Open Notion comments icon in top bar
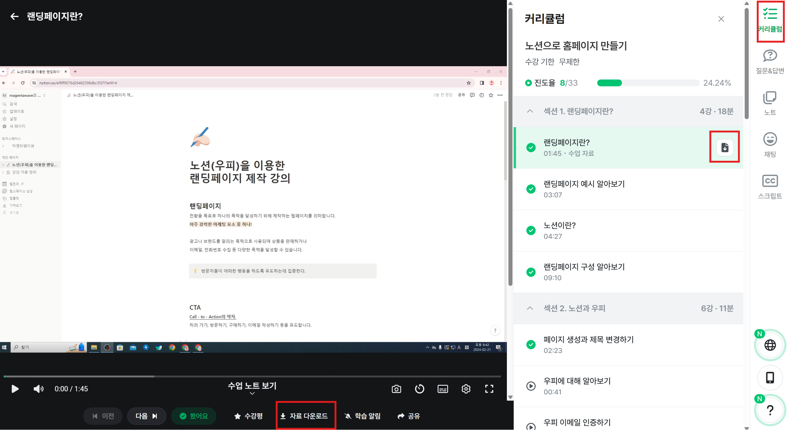This screenshot has height=430, width=788. (472, 95)
